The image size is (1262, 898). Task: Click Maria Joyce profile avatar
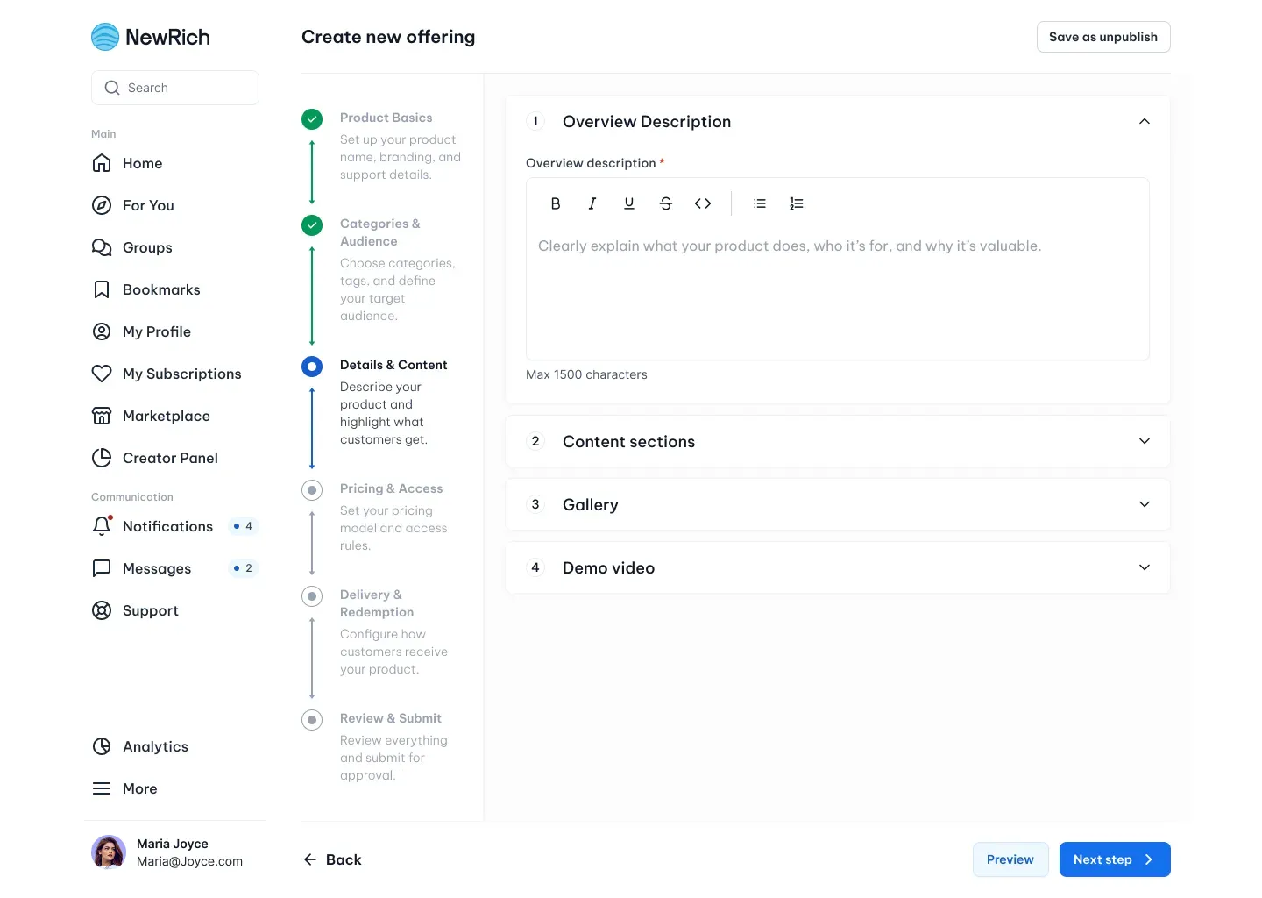(109, 852)
